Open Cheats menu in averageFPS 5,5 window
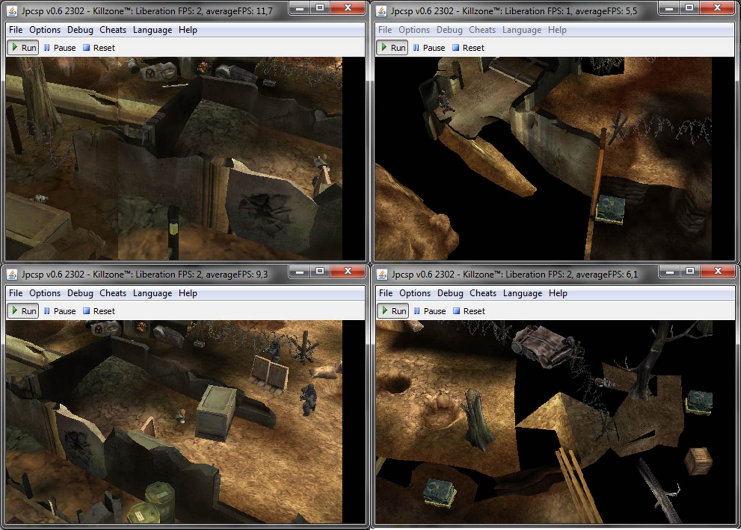This screenshot has width=741, height=530. coord(482,30)
